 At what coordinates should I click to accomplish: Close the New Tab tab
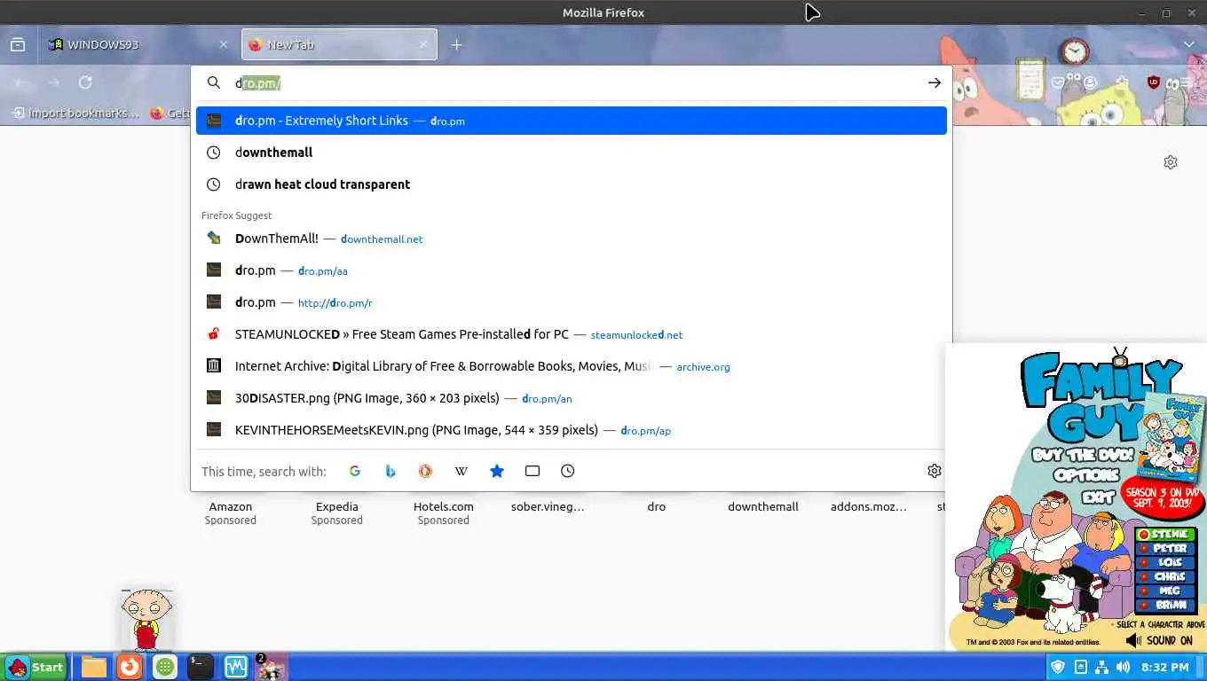point(423,44)
